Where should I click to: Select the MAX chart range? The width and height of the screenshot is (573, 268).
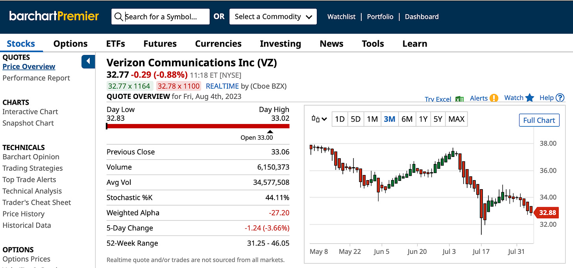click(x=457, y=119)
